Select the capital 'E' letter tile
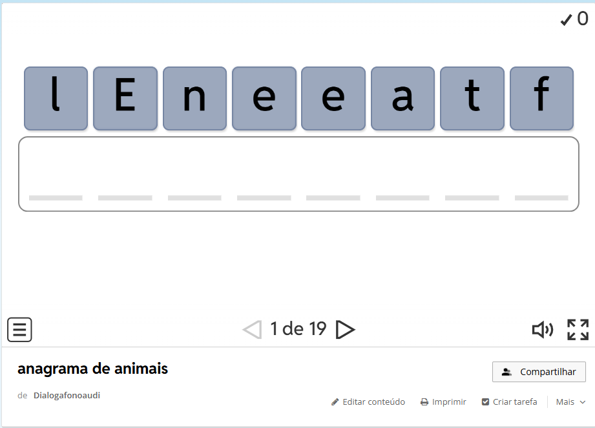595x428 pixels. [x=125, y=98]
